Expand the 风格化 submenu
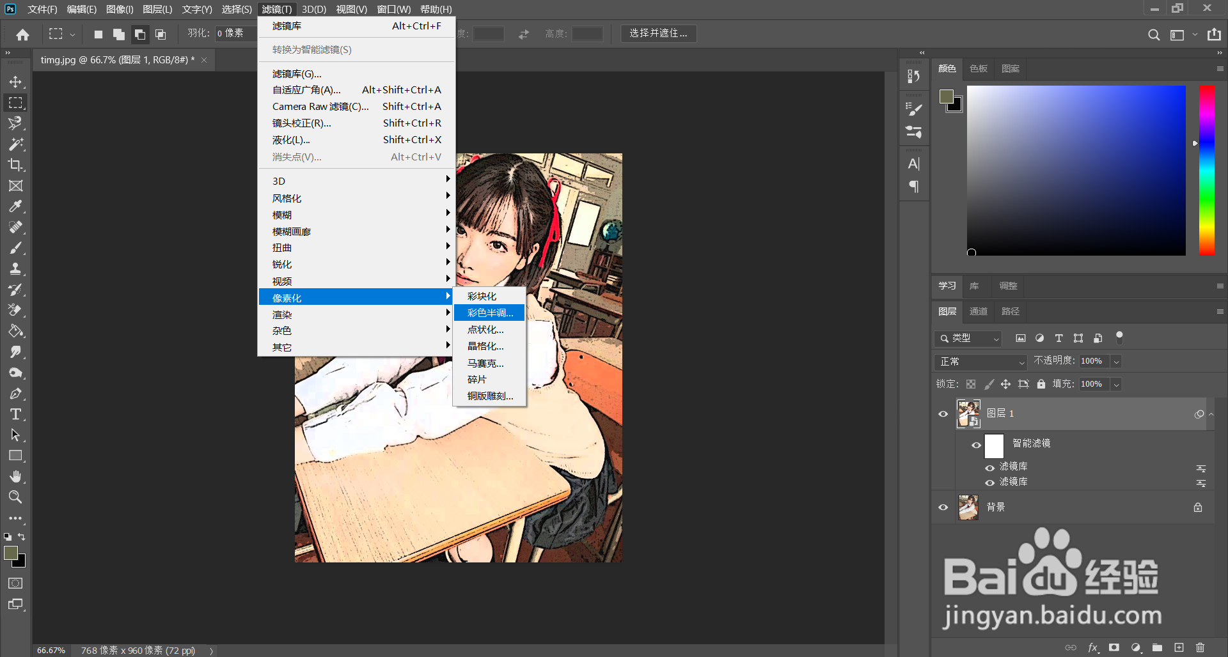Screen dimensions: 1228x657 coord(356,198)
